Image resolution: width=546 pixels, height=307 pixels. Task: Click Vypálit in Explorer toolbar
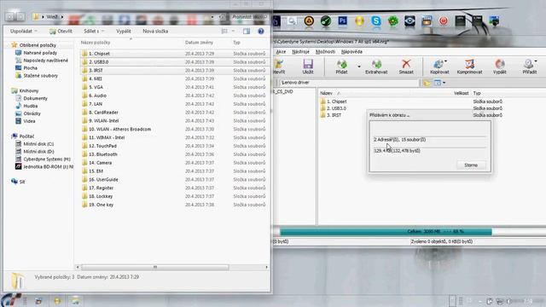point(123,31)
